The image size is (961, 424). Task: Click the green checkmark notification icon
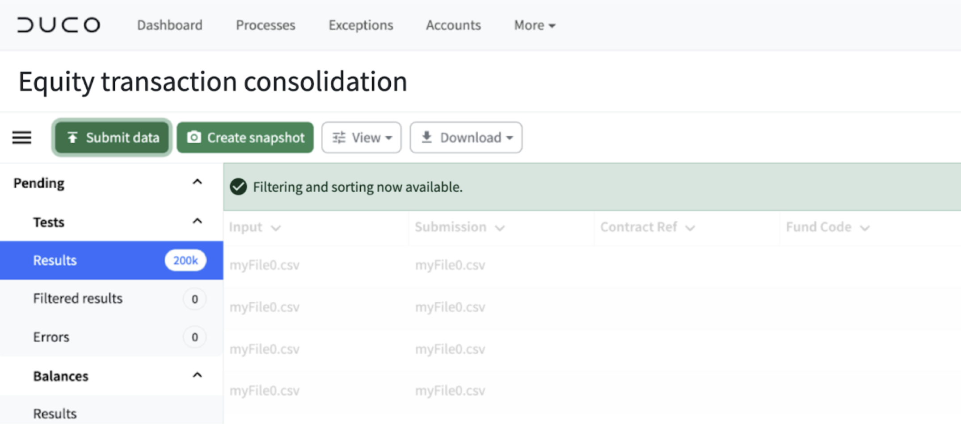click(x=238, y=187)
